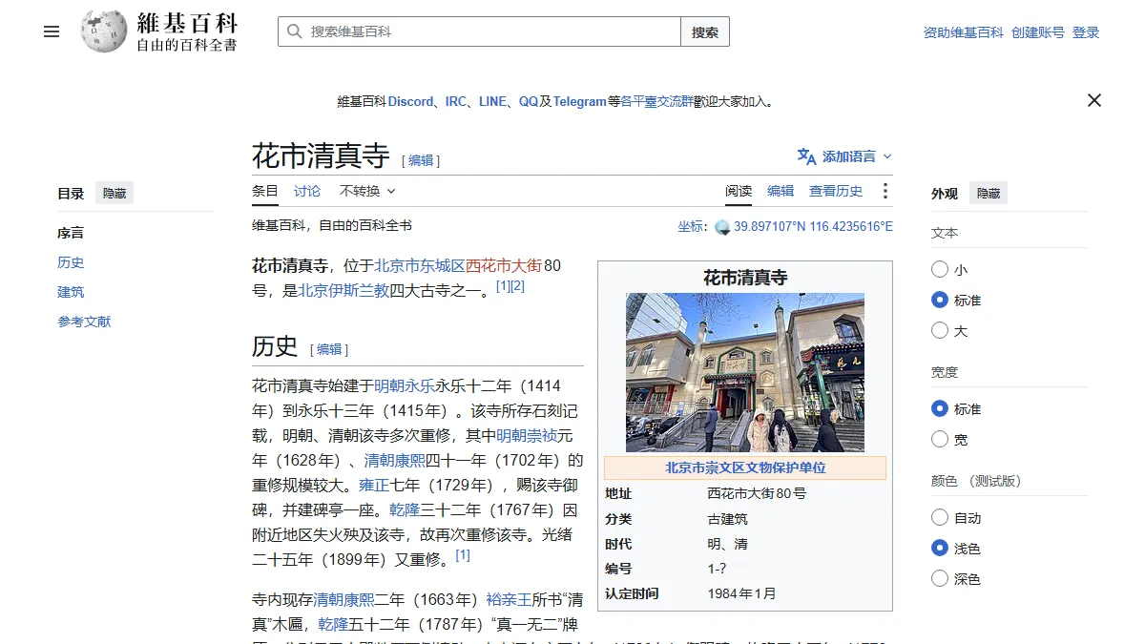
Task: Click the globe icon beside coordinates
Action: (x=722, y=227)
